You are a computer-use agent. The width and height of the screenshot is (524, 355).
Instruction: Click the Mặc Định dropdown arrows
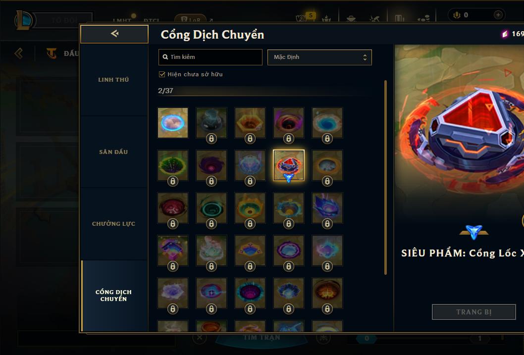pos(365,57)
